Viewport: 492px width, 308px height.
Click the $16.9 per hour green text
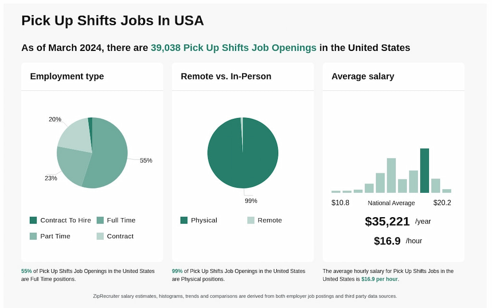(x=380, y=279)
